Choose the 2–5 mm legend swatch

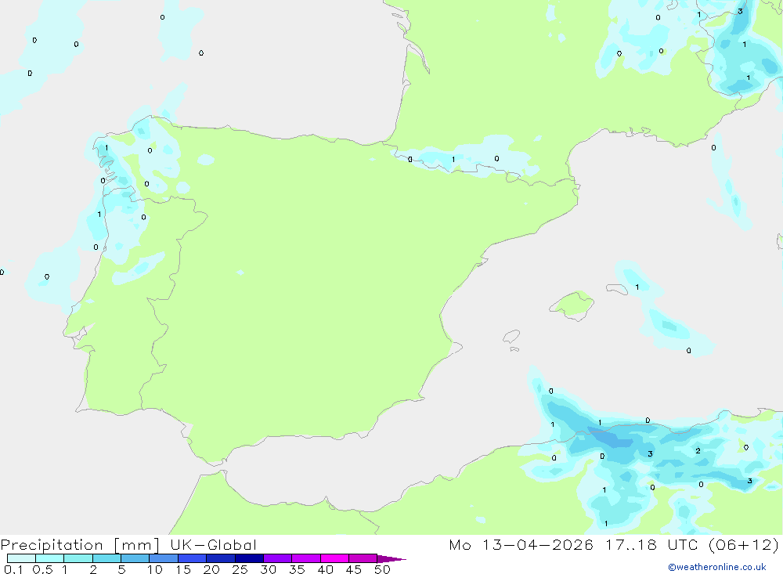[x=106, y=558]
